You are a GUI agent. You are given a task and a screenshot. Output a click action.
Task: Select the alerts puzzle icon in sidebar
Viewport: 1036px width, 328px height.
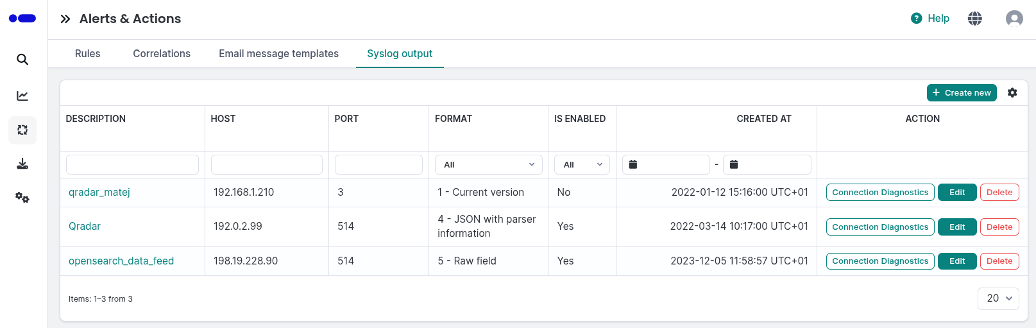coord(22,130)
